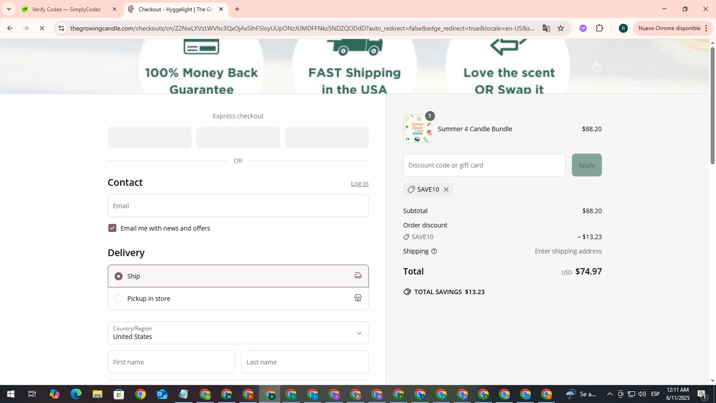Switch to Verify Codes SimplyCodes tab
This screenshot has width=716, height=403.
point(66,9)
